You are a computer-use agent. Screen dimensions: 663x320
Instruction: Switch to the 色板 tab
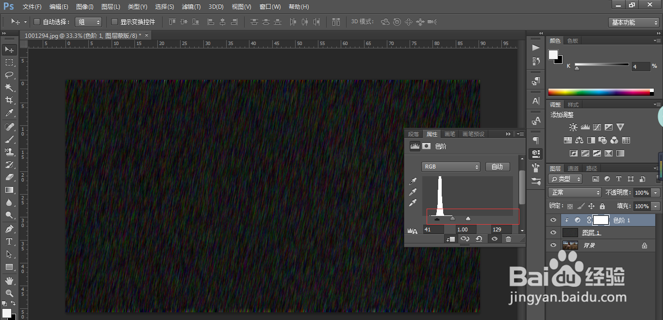pos(573,41)
